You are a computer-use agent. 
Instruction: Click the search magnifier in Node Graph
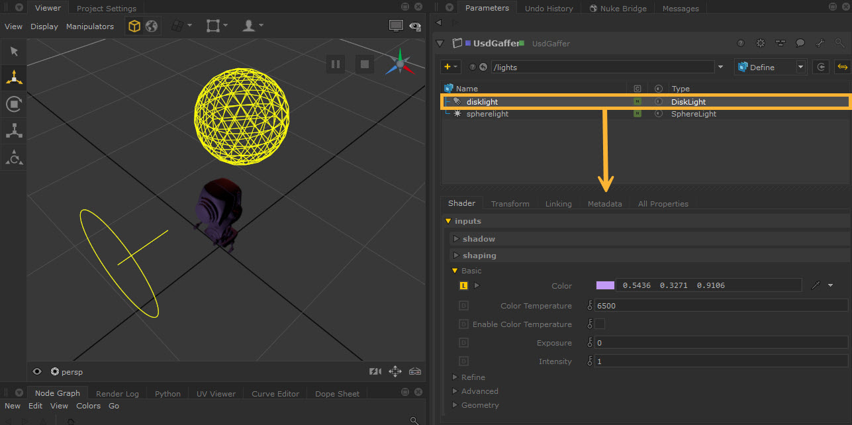tap(414, 420)
